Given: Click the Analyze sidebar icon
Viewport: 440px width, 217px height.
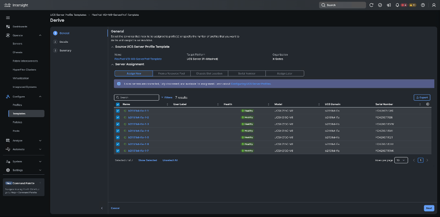Looking at the screenshot, I should (x=8, y=141).
